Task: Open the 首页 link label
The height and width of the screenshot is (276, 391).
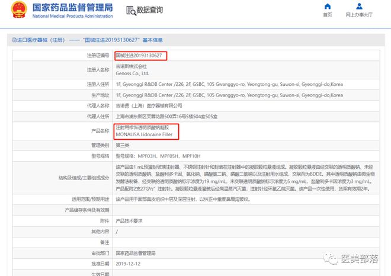Action: 328,15
